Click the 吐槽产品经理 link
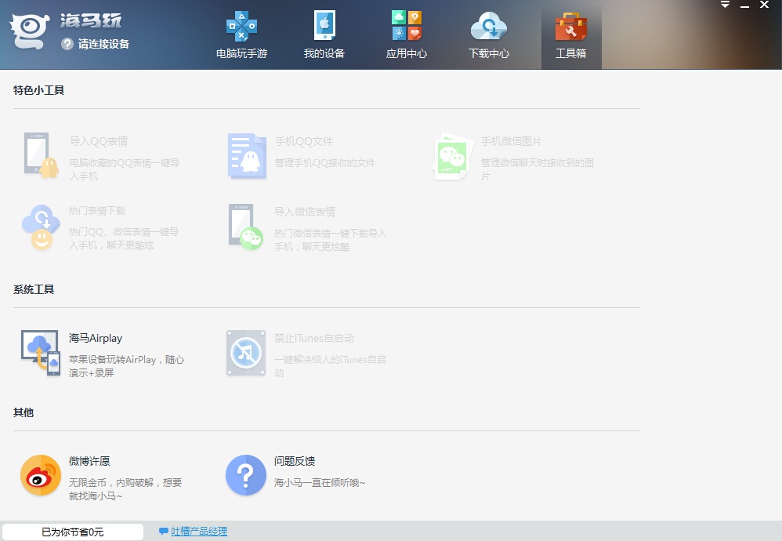Viewport: 782px width, 541px height. click(199, 532)
